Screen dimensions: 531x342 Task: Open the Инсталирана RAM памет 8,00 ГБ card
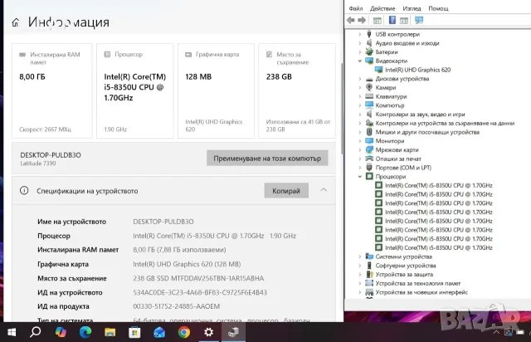[x=51, y=90]
